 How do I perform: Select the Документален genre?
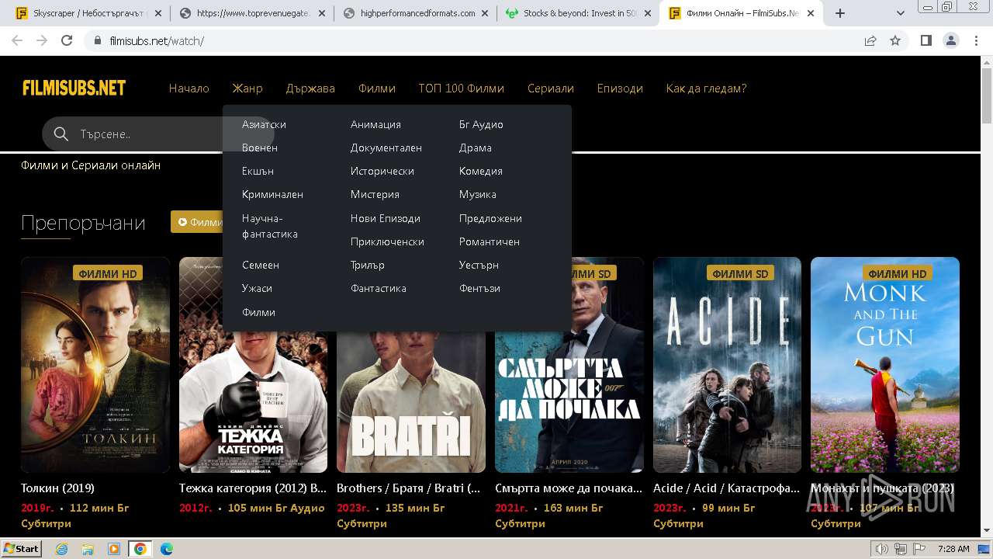(x=386, y=148)
